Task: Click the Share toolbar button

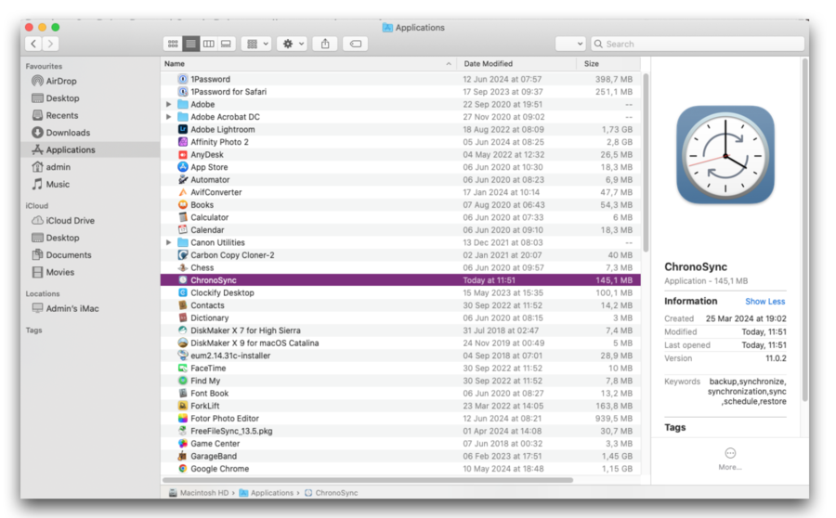Action: click(325, 44)
